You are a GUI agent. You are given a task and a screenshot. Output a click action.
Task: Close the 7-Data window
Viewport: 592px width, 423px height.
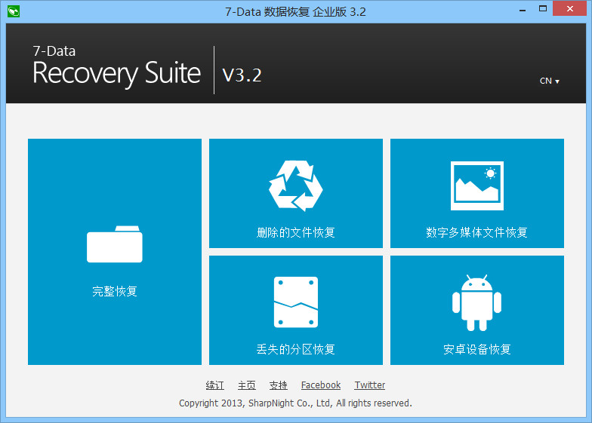pos(569,9)
